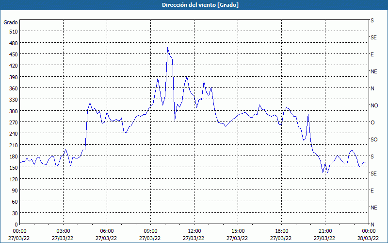388x243 pixels.
Task: Click the 28/03/22 date label
Action: click(369, 238)
